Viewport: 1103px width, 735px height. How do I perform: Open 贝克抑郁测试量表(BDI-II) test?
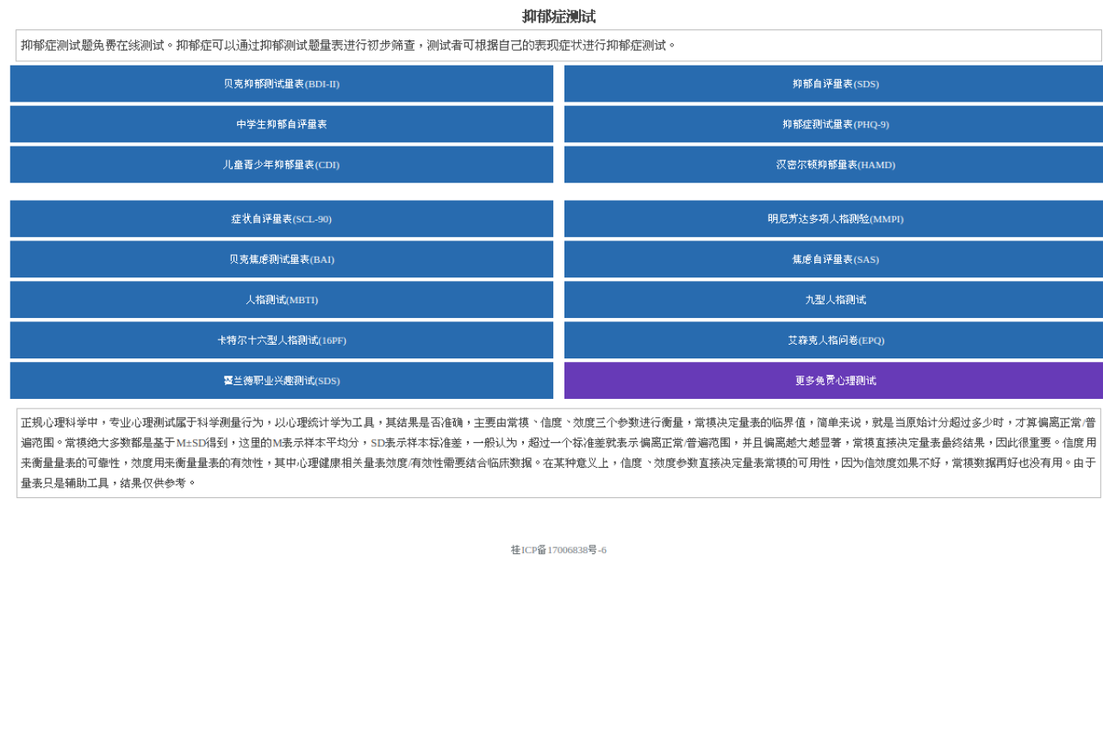tap(282, 84)
